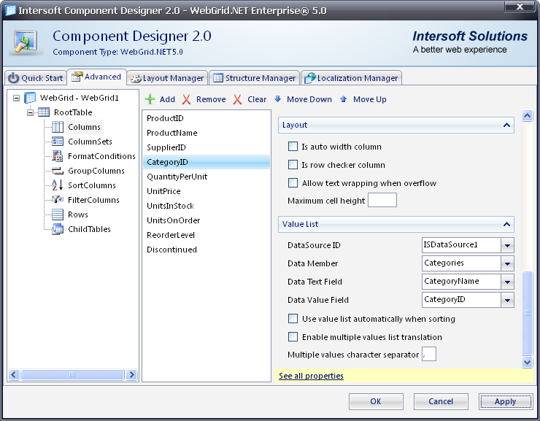Click the OK button
540x421 pixels.
[x=376, y=401]
